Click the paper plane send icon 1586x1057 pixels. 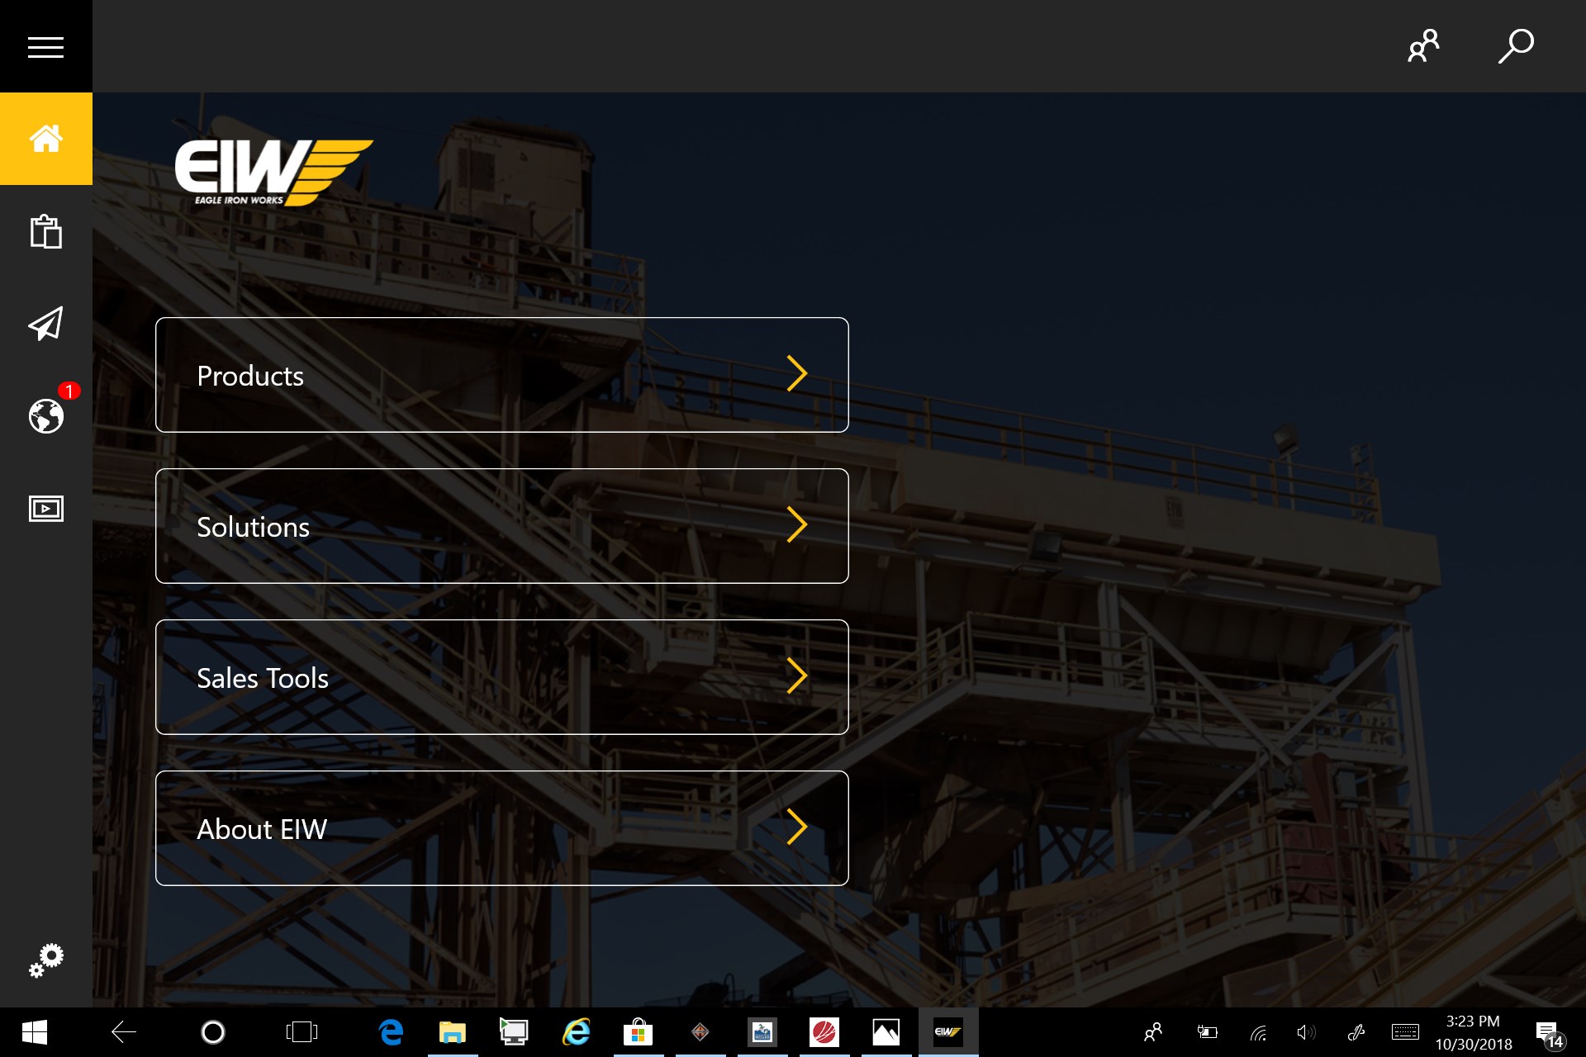click(45, 324)
